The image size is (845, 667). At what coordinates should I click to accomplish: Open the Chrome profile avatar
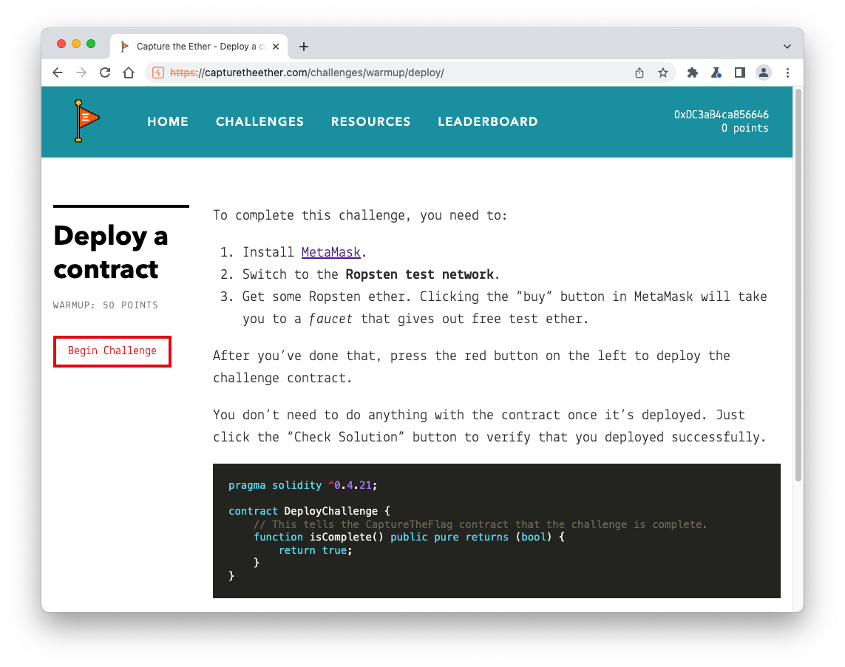pyautogui.click(x=764, y=72)
